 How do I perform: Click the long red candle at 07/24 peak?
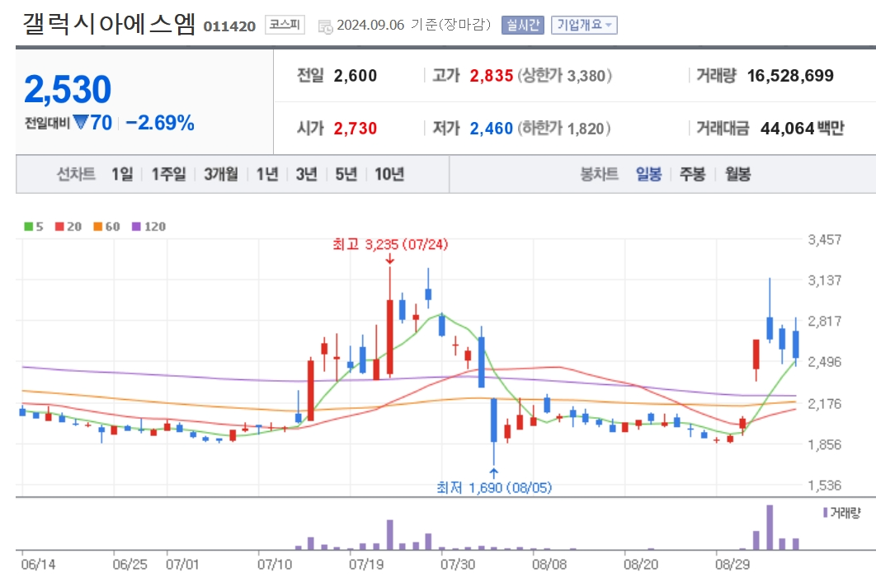(x=390, y=337)
